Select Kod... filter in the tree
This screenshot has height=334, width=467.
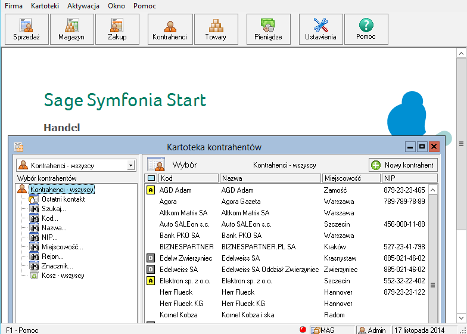[50, 218]
